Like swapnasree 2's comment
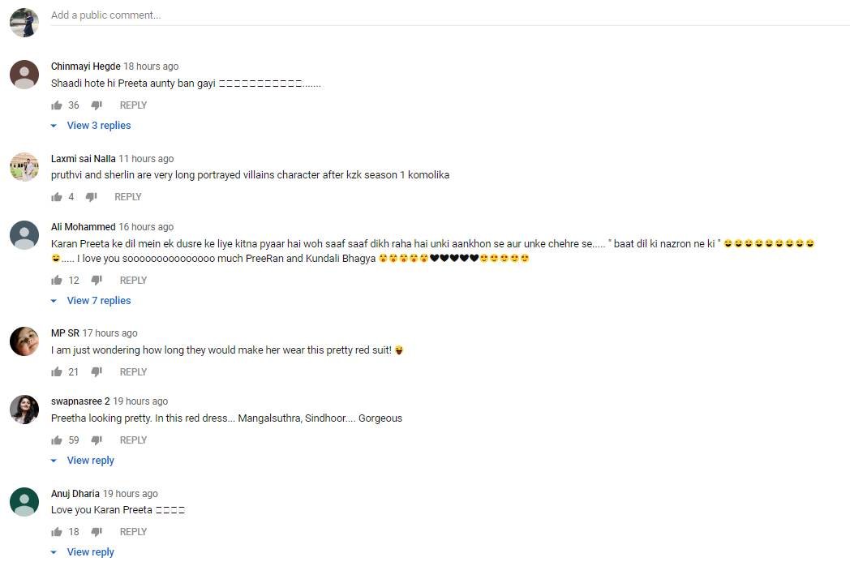Viewport: 850px width, 562px height. tap(57, 440)
